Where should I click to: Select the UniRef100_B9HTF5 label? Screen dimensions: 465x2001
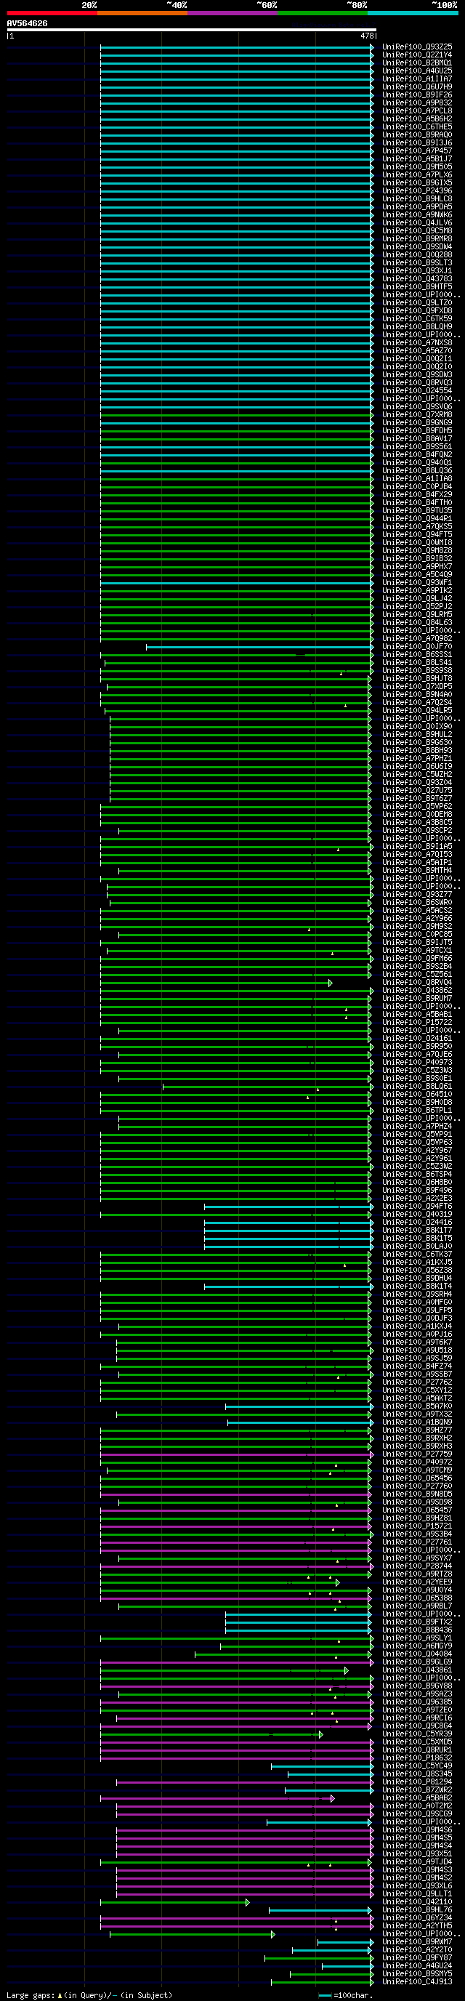click(418, 286)
